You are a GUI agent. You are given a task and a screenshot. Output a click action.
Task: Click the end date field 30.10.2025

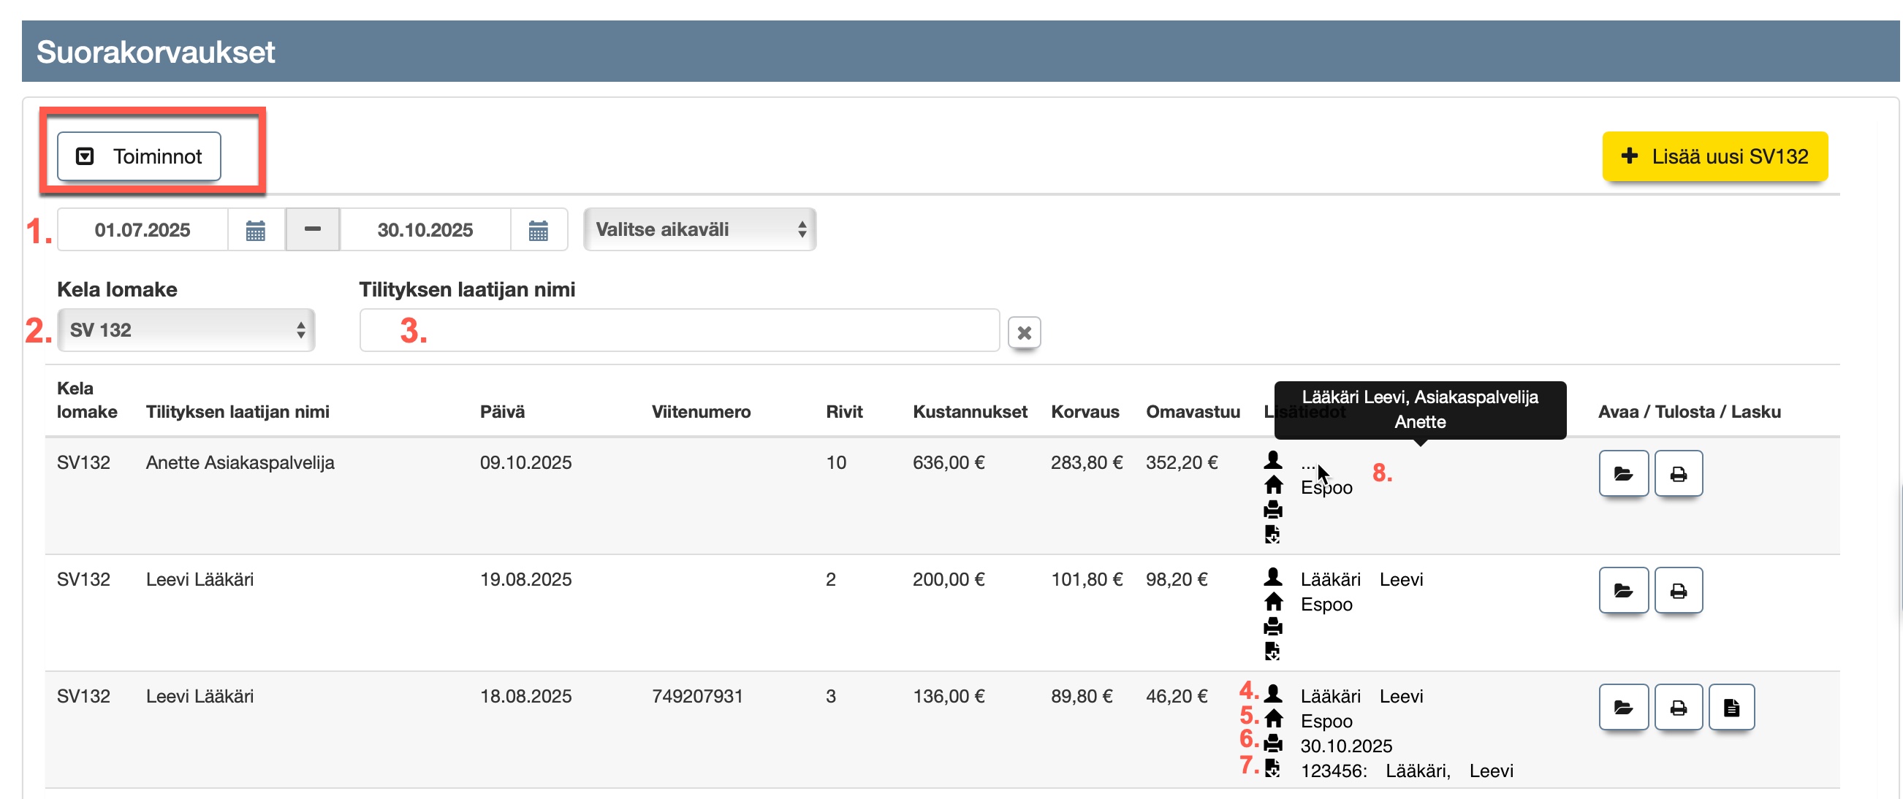[x=425, y=230]
